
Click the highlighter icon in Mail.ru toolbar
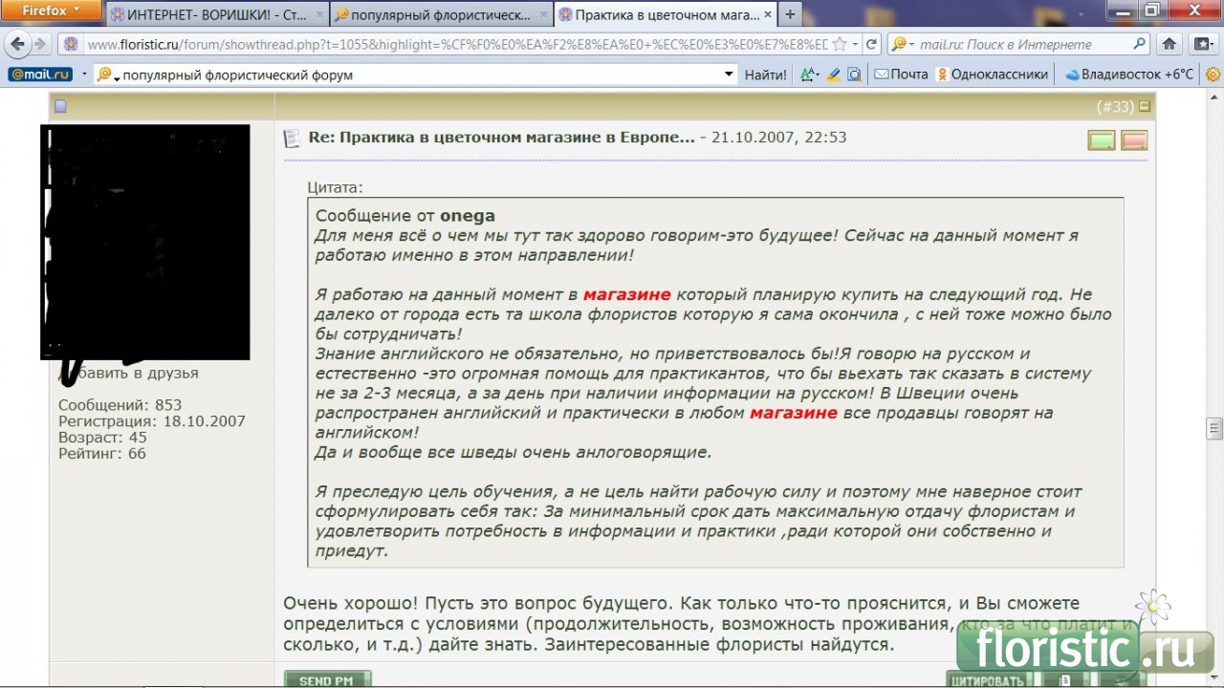coord(833,75)
